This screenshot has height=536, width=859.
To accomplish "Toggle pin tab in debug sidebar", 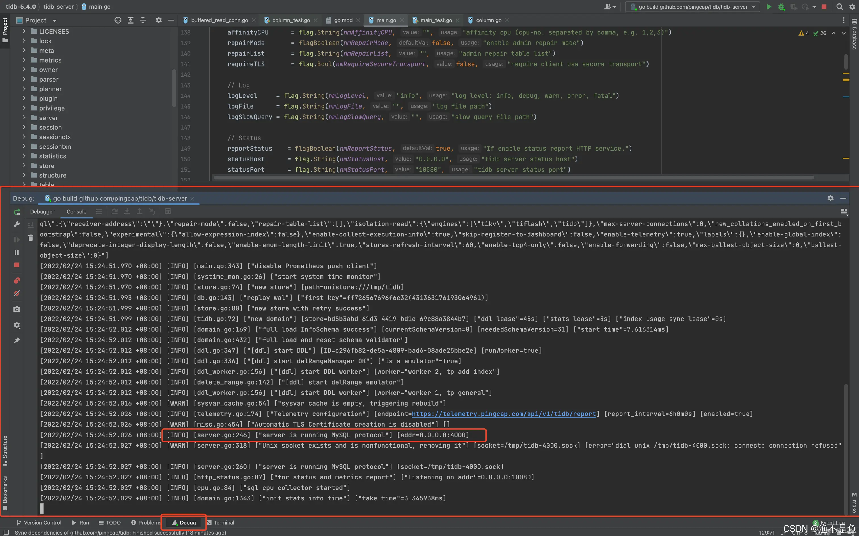I will (17, 341).
